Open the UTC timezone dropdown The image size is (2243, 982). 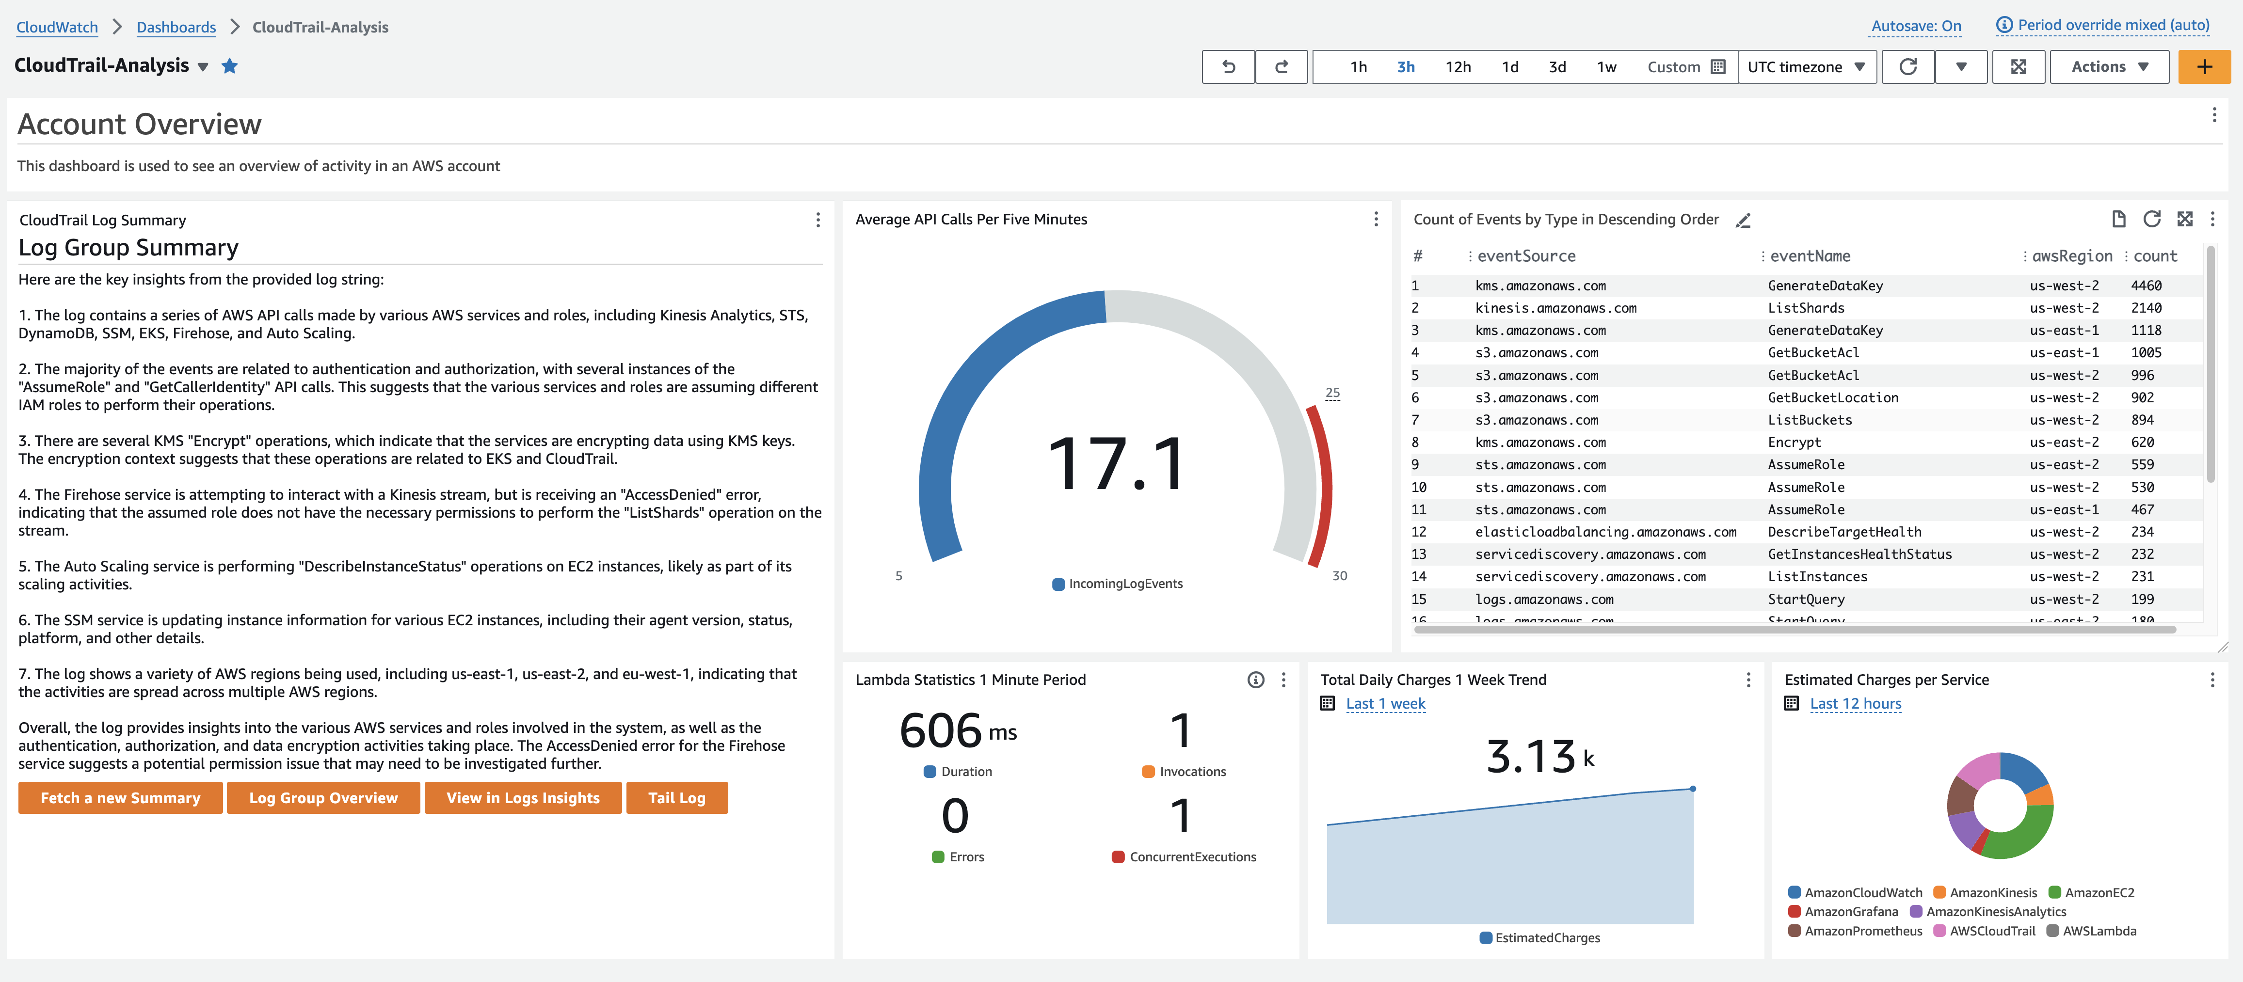[1808, 66]
